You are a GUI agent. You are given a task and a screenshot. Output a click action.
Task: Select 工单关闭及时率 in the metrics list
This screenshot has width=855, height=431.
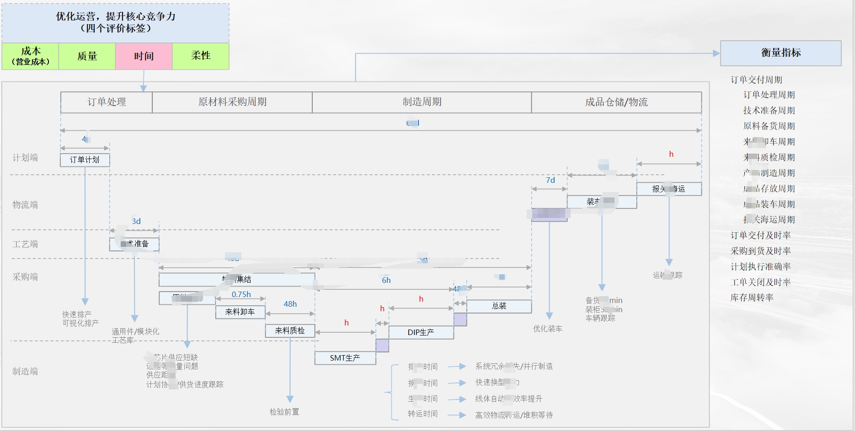pyautogui.click(x=761, y=282)
